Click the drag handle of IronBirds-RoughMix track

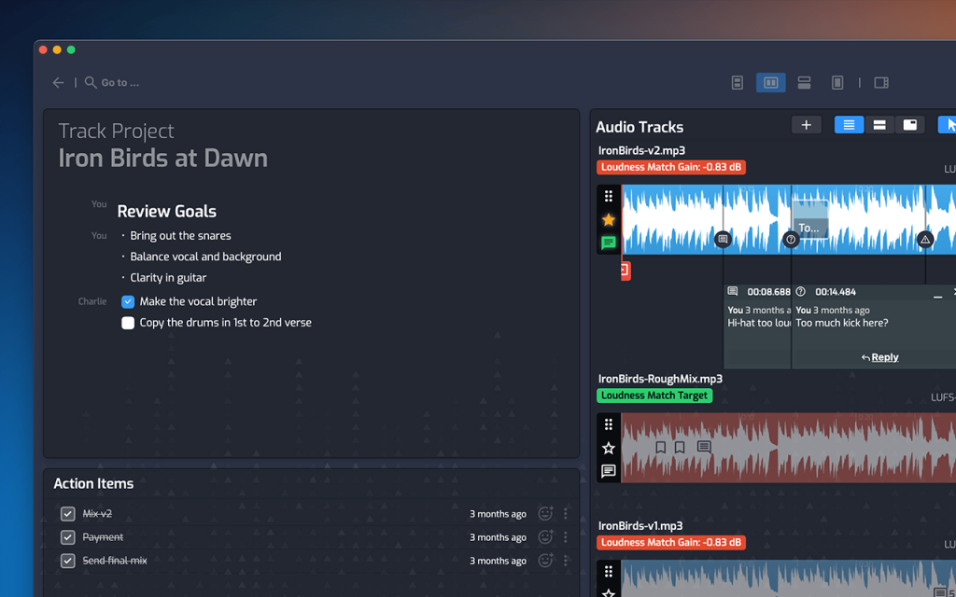(x=609, y=425)
